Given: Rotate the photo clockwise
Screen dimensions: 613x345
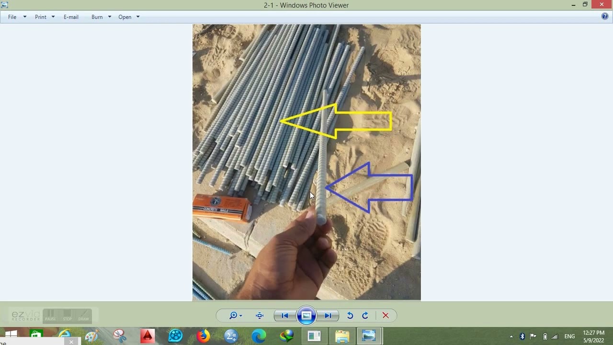Looking at the screenshot, I should [x=365, y=315].
